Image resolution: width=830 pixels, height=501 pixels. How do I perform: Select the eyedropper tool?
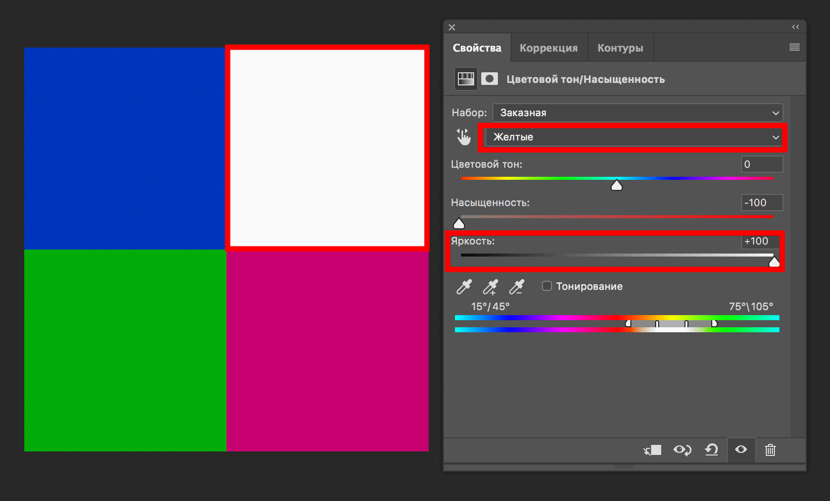[464, 287]
